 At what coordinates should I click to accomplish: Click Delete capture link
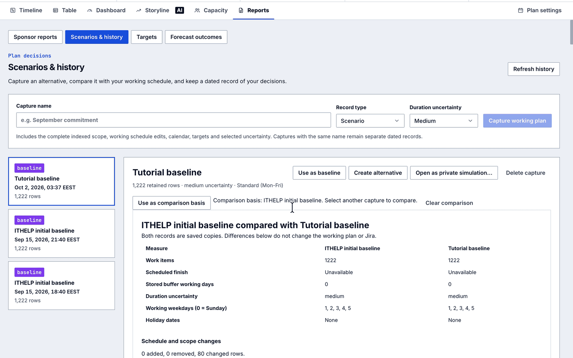[x=525, y=173]
